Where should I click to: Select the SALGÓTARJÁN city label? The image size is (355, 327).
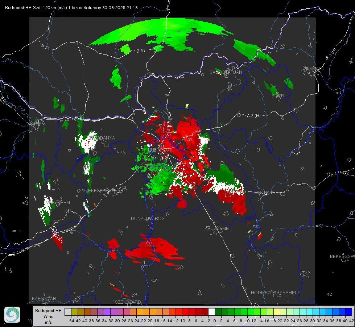pyautogui.click(x=226, y=72)
